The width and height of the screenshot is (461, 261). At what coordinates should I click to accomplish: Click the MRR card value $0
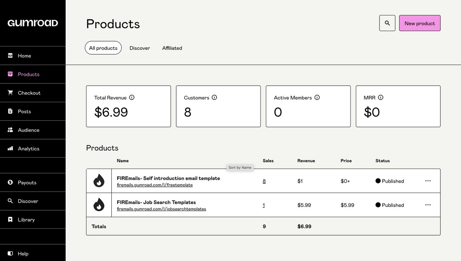pyautogui.click(x=372, y=112)
